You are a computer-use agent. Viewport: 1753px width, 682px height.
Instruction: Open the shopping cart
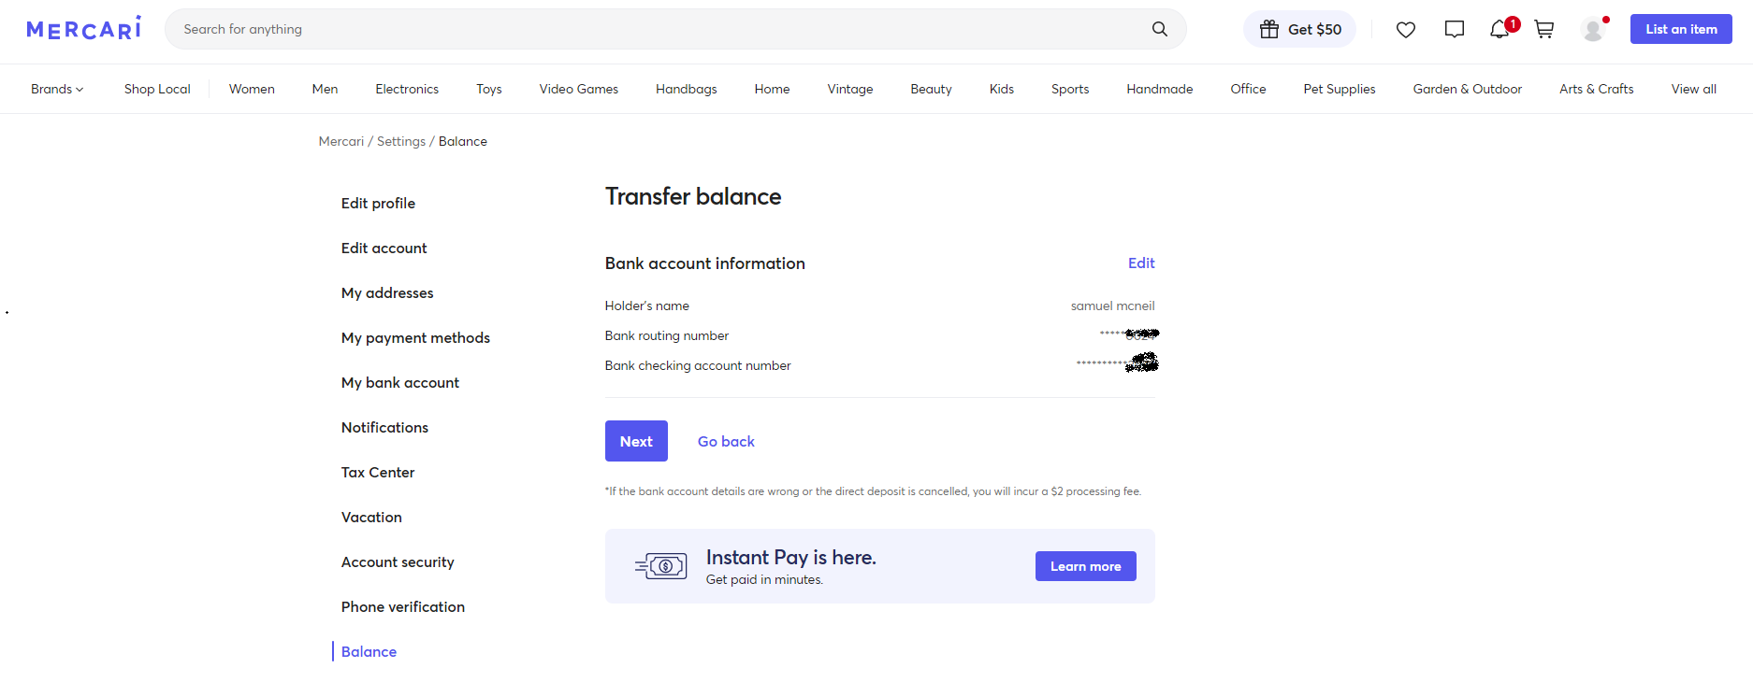point(1544,30)
